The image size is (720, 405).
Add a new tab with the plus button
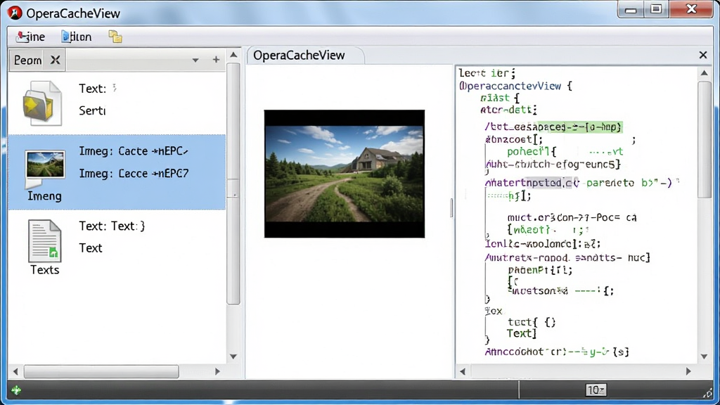(x=216, y=60)
